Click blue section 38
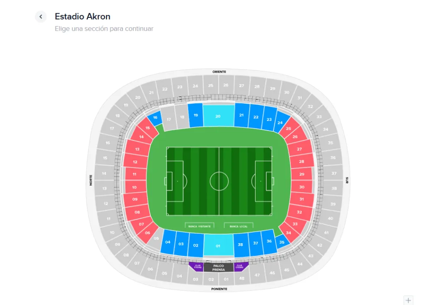 click(241, 244)
